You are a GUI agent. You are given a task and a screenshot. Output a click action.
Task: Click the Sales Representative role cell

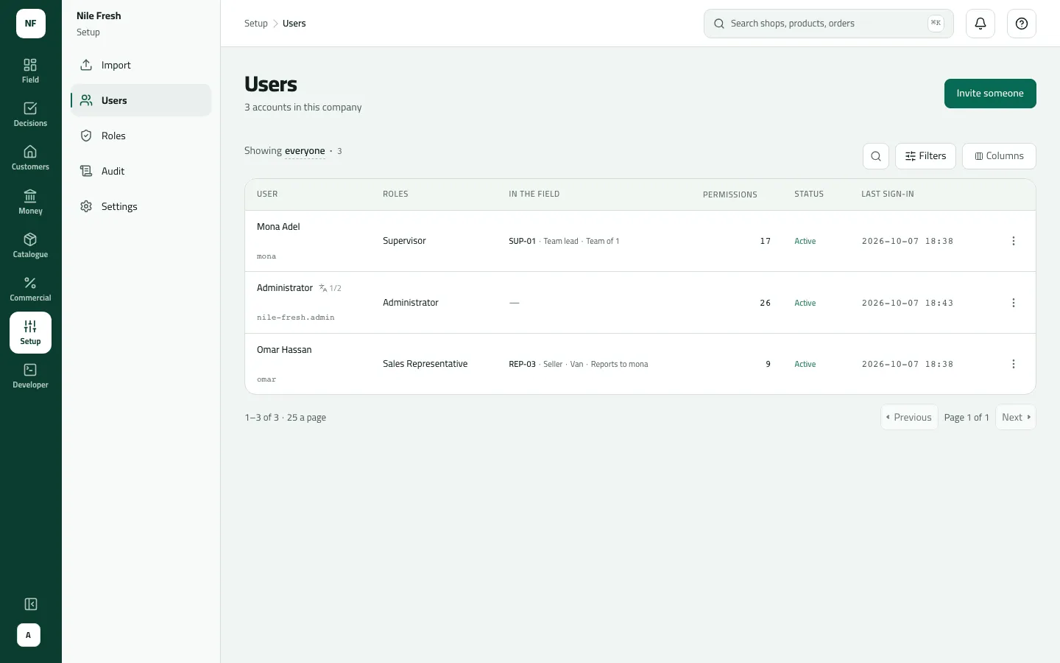point(425,364)
